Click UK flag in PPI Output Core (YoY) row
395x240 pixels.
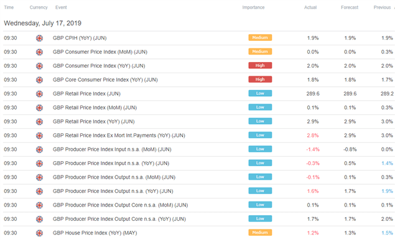click(39, 219)
